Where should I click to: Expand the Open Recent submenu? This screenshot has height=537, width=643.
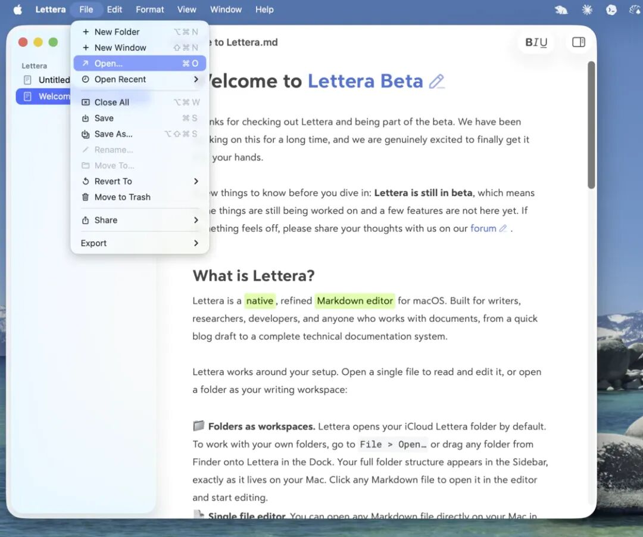140,79
